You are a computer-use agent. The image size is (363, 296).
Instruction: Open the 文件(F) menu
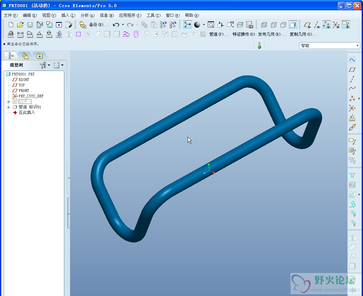(x=10, y=15)
